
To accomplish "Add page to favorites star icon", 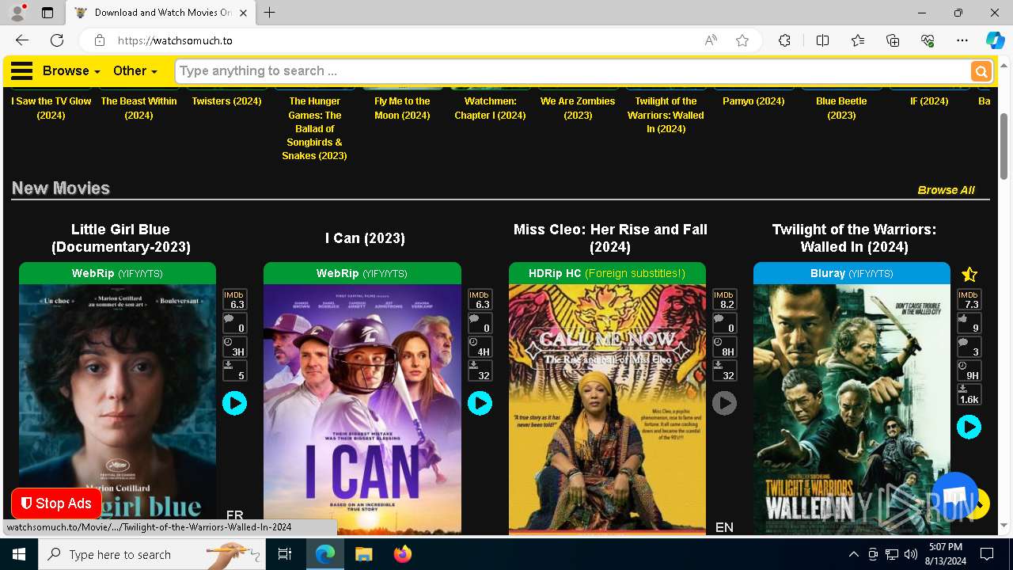I will point(742,40).
